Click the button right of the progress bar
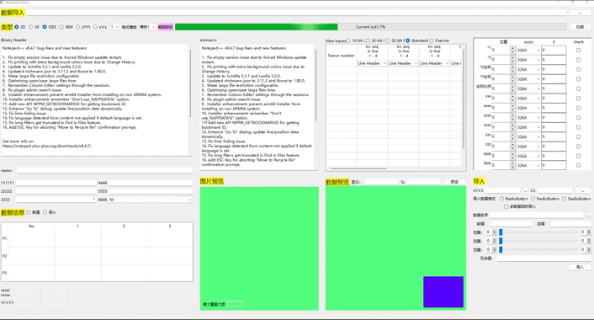The image size is (594, 320). [x=580, y=27]
